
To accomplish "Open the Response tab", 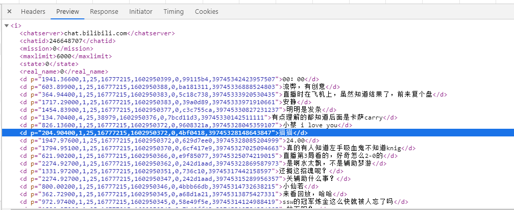I will click(x=104, y=11).
